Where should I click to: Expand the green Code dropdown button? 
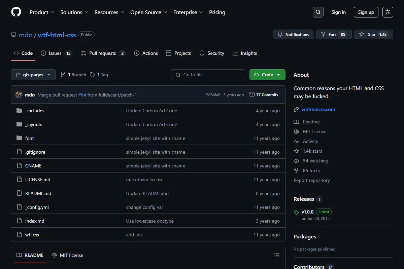coord(267,75)
